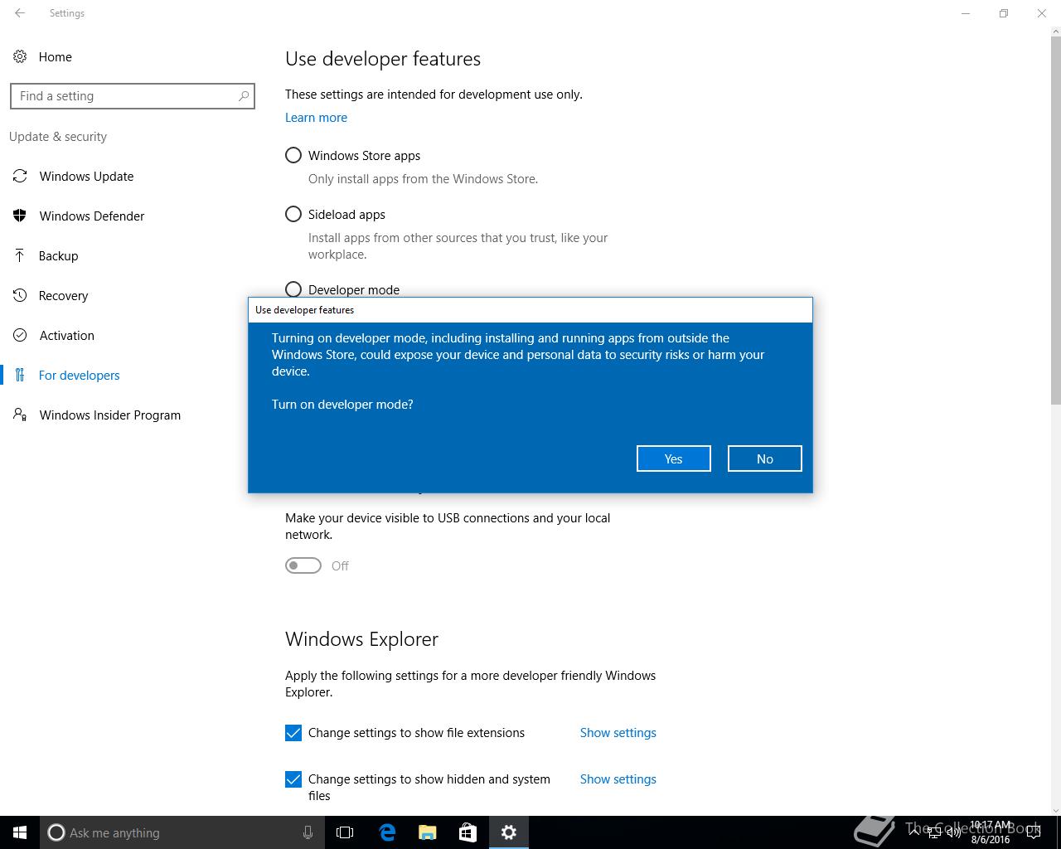
Task: Launch Microsoft Edge from the taskbar
Action: pyautogui.click(x=387, y=832)
